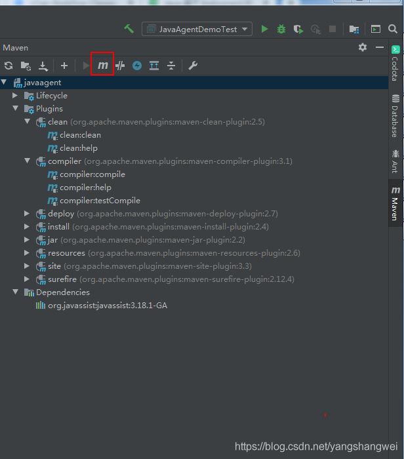Collapse the compiler plugin node
This screenshot has height=459, width=404.
click(x=28, y=161)
